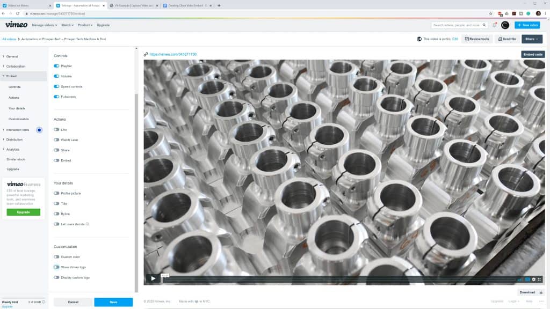Open the Chrome three-dot menu
550x309 pixels.
(x=546, y=13)
